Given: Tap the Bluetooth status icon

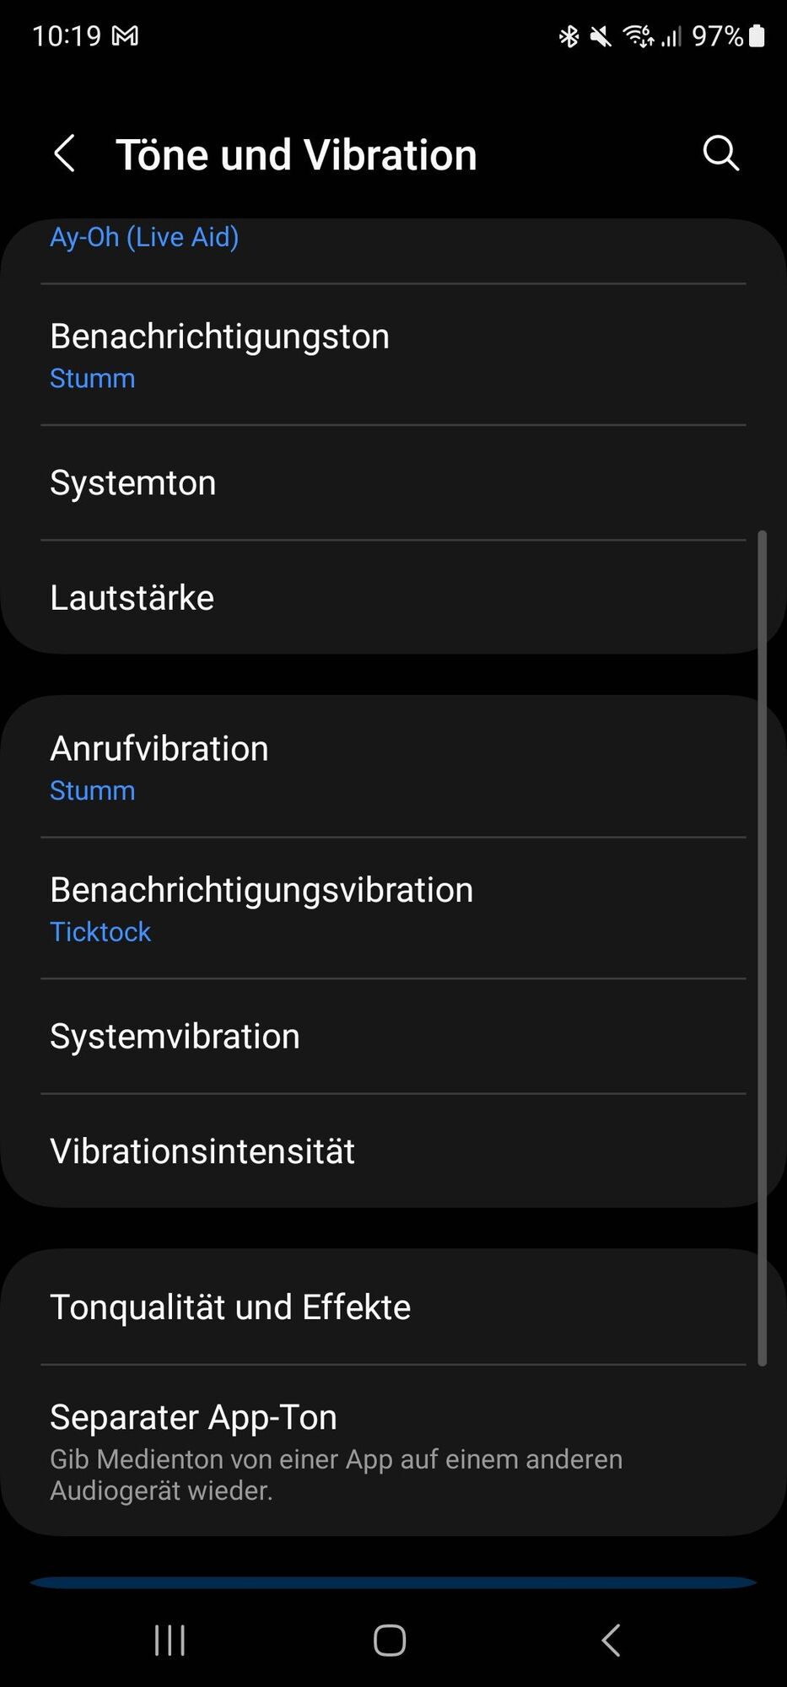Looking at the screenshot, I should 569,36.
